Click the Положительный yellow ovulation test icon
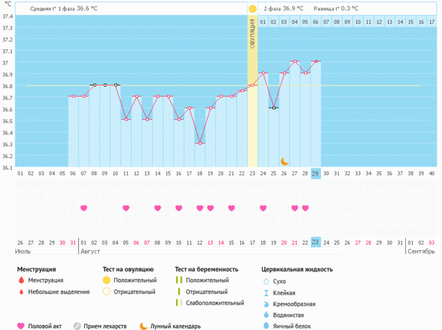 tap(106, 281)
